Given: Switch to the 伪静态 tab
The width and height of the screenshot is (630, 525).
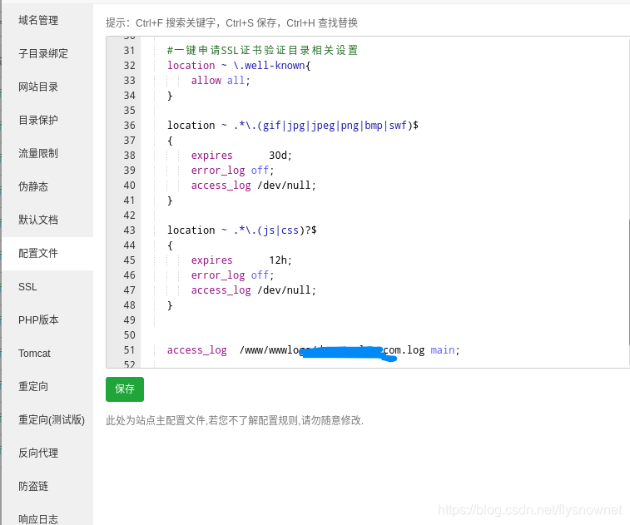Looking at the screenshot, I should [x=33, y=186].
